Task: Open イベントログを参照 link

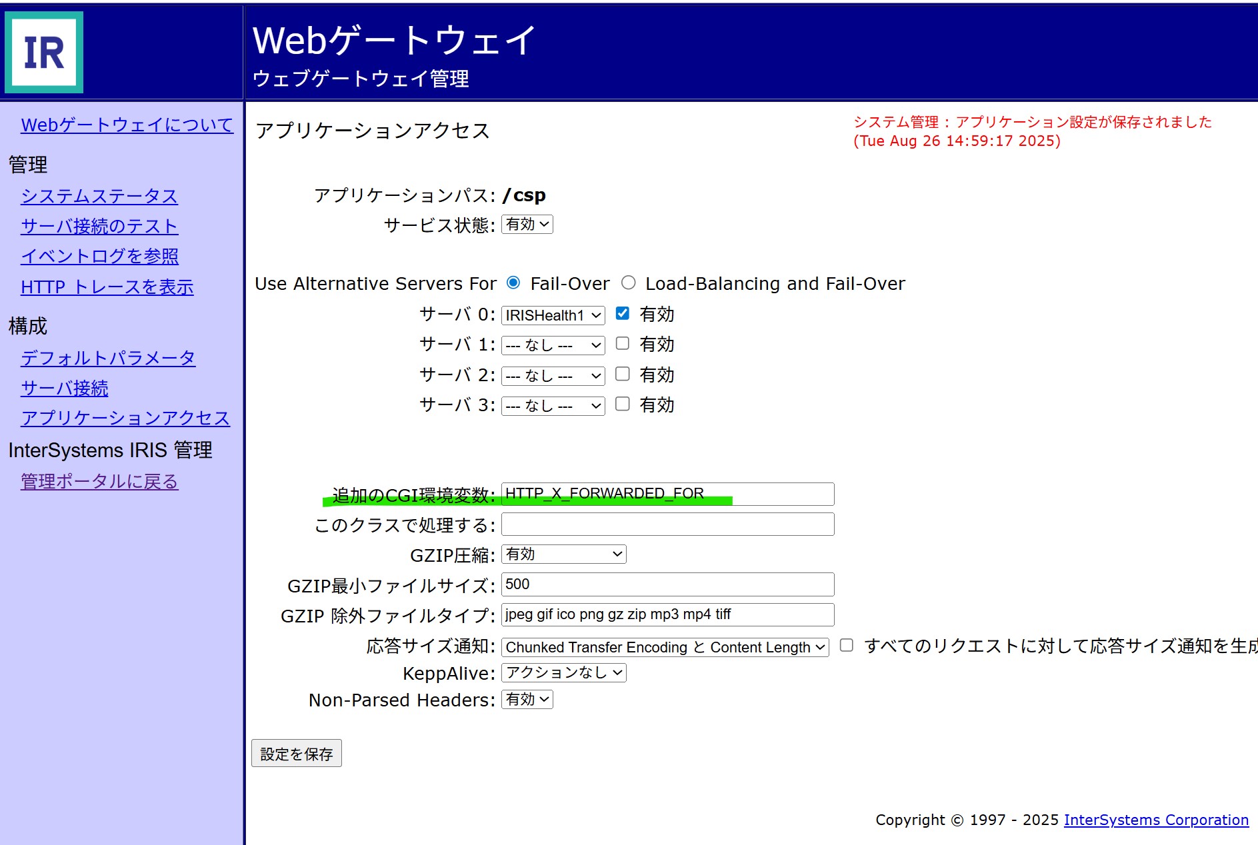Action: click(x=99, y=256)
